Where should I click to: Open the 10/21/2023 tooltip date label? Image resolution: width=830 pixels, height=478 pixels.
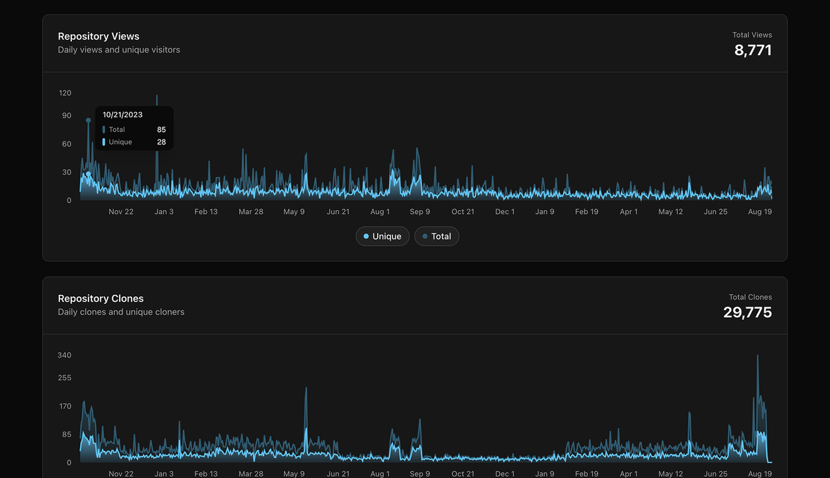click(122, 115)
